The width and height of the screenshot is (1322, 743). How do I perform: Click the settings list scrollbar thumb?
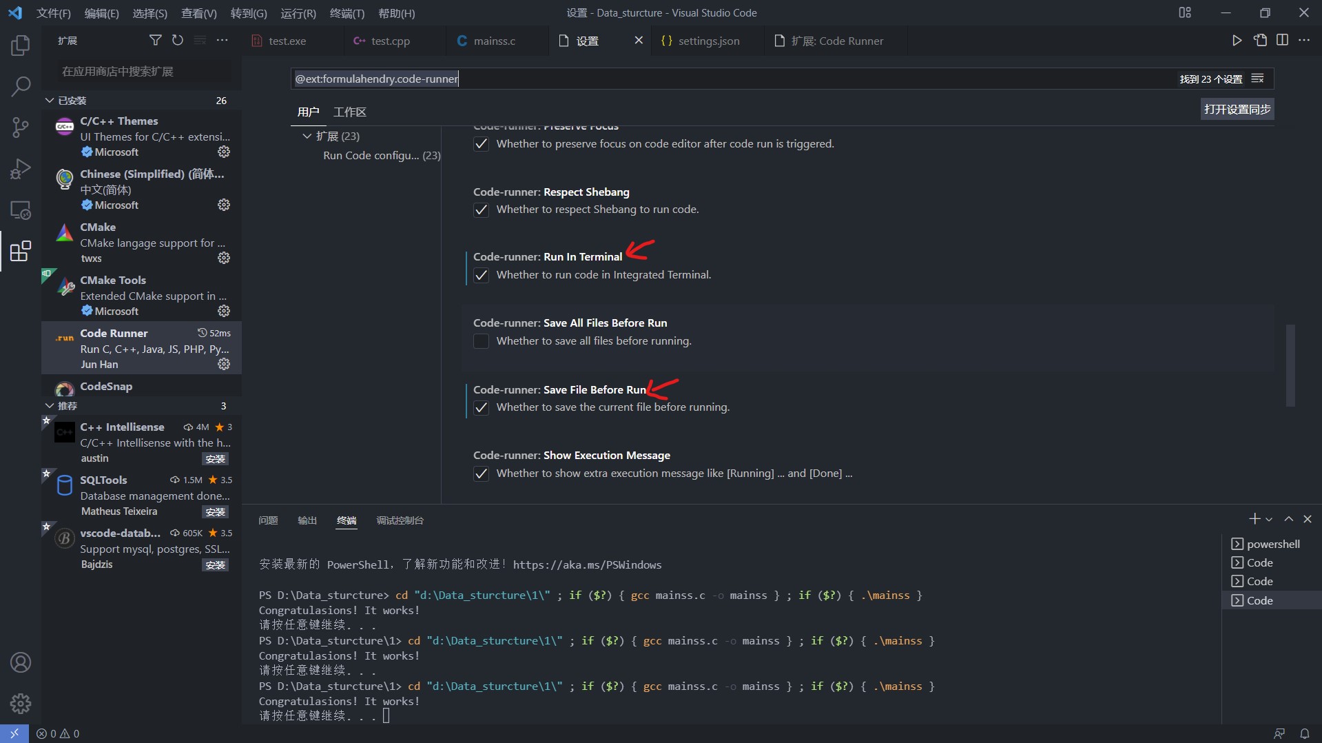tap(1290, 365)
